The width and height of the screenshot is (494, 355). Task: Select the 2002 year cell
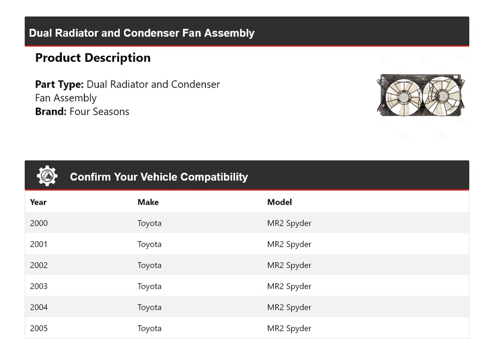[39, 265]
